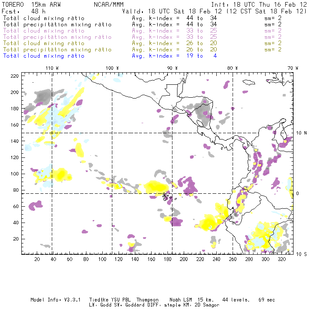Click the '69 sec' footer text
The image size is (309, 309).
[267, 300]
